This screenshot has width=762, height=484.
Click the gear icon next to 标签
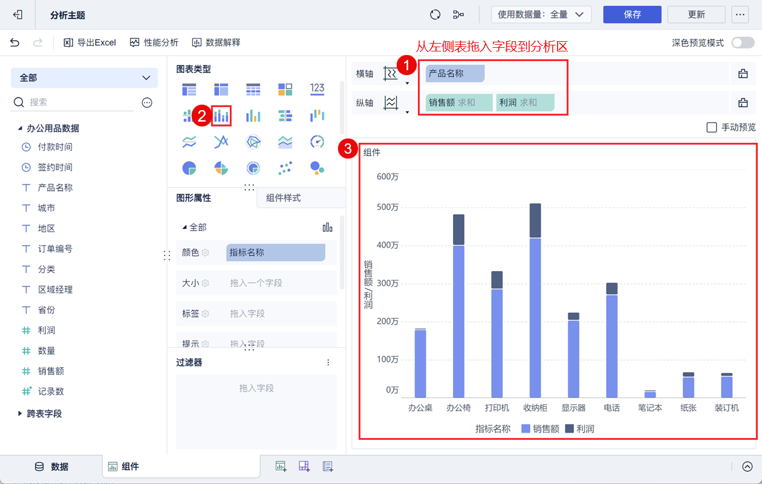pyautogui.click(x=205, y=313)
